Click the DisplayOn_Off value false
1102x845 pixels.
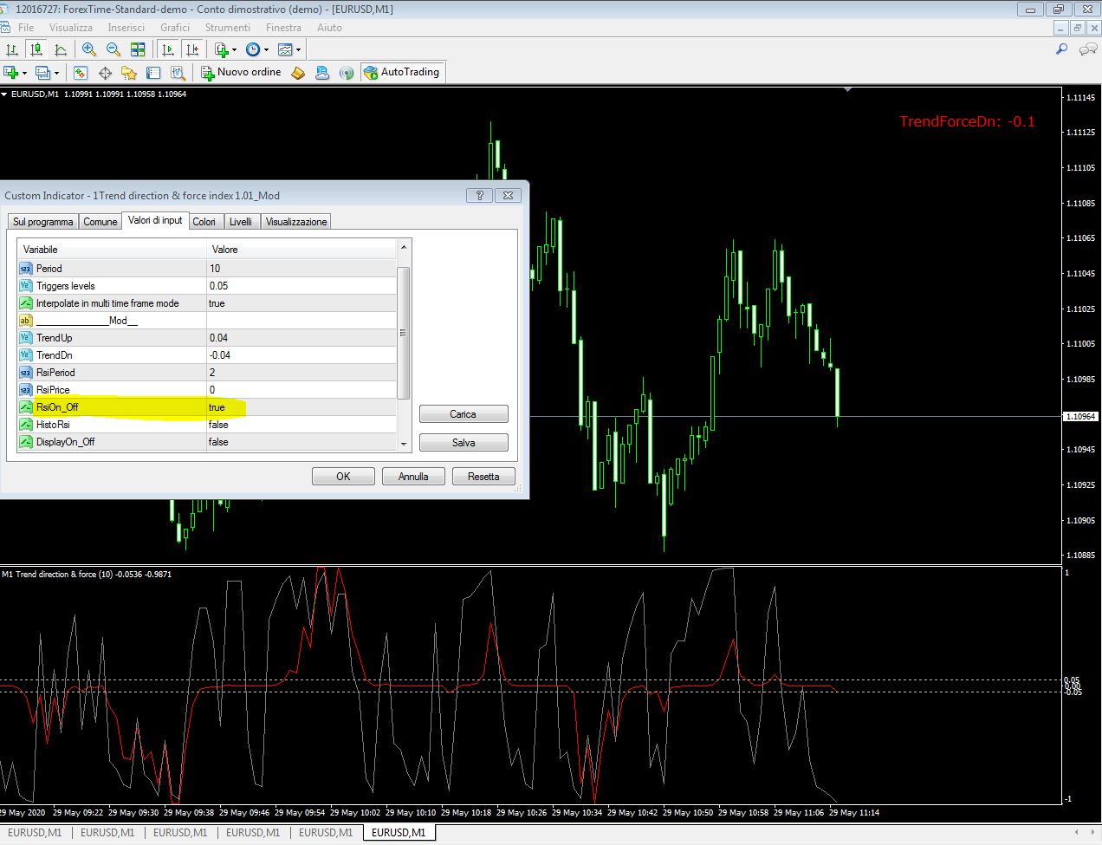click(x=301, y=442)
